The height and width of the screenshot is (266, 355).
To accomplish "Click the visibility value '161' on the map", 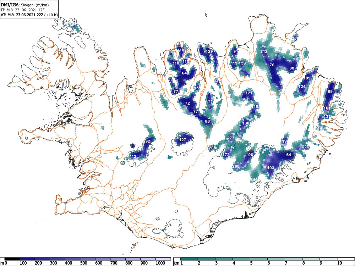I will point(327,108).
